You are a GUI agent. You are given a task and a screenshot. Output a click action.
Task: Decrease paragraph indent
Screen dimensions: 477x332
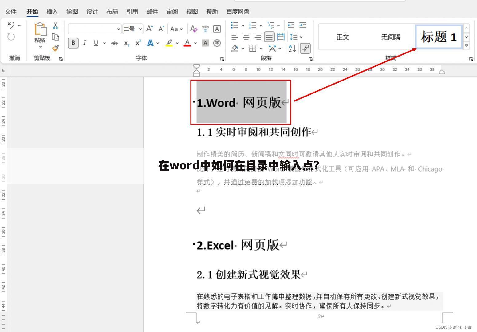point(291,25)
